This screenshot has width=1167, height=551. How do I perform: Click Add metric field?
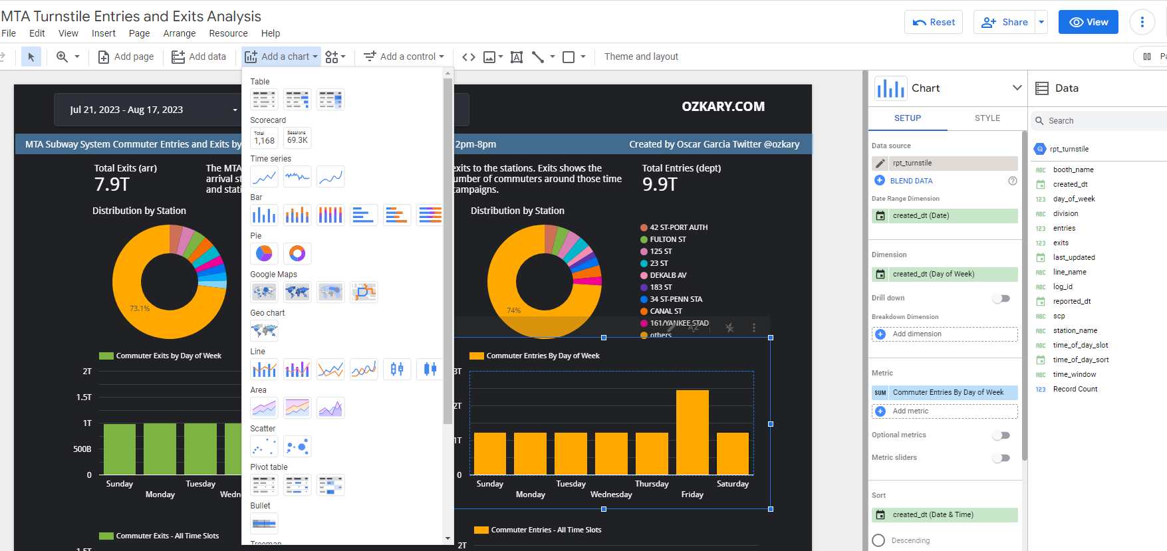pyautogui.click(x=945, y=411)
